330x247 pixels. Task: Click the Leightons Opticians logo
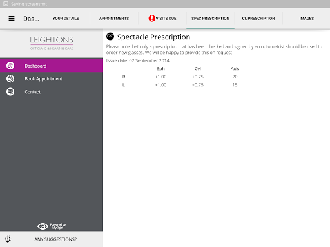coord(52,42)
